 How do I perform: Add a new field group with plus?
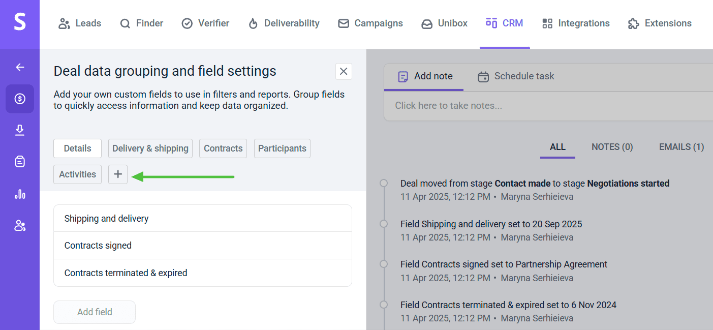coord(118,174)
